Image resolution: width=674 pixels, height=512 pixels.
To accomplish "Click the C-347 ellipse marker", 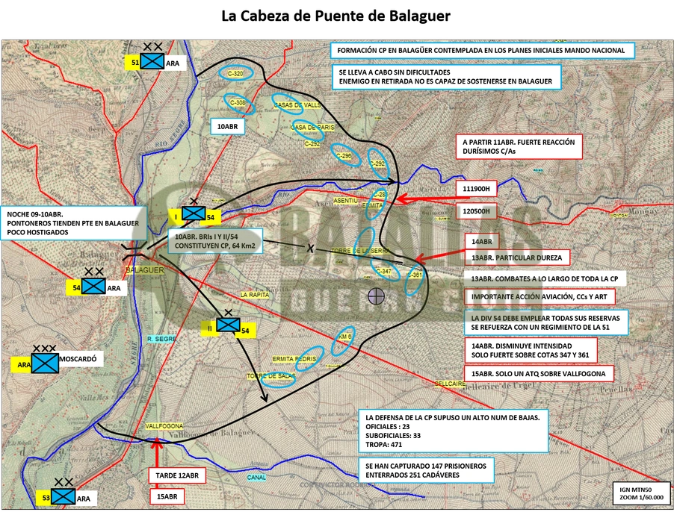I will (x=386, y=269).
